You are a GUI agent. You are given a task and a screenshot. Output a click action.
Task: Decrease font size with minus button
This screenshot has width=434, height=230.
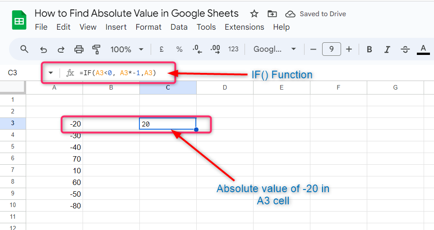pos(313,49)
